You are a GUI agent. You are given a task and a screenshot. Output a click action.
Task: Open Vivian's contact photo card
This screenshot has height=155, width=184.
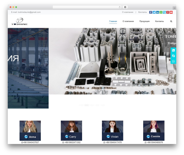point(113,130)
